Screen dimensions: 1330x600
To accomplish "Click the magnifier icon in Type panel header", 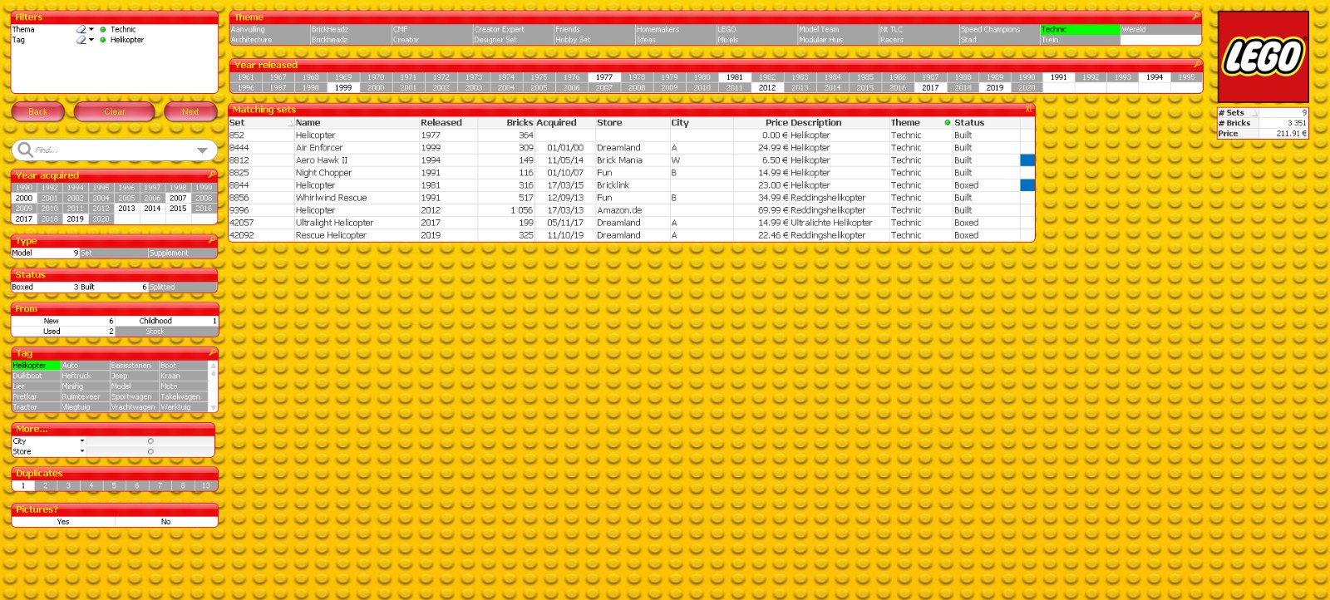I will coord(212,240).
